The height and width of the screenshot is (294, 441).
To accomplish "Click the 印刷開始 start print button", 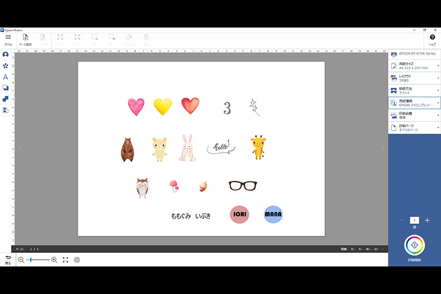I will (415, 246).
